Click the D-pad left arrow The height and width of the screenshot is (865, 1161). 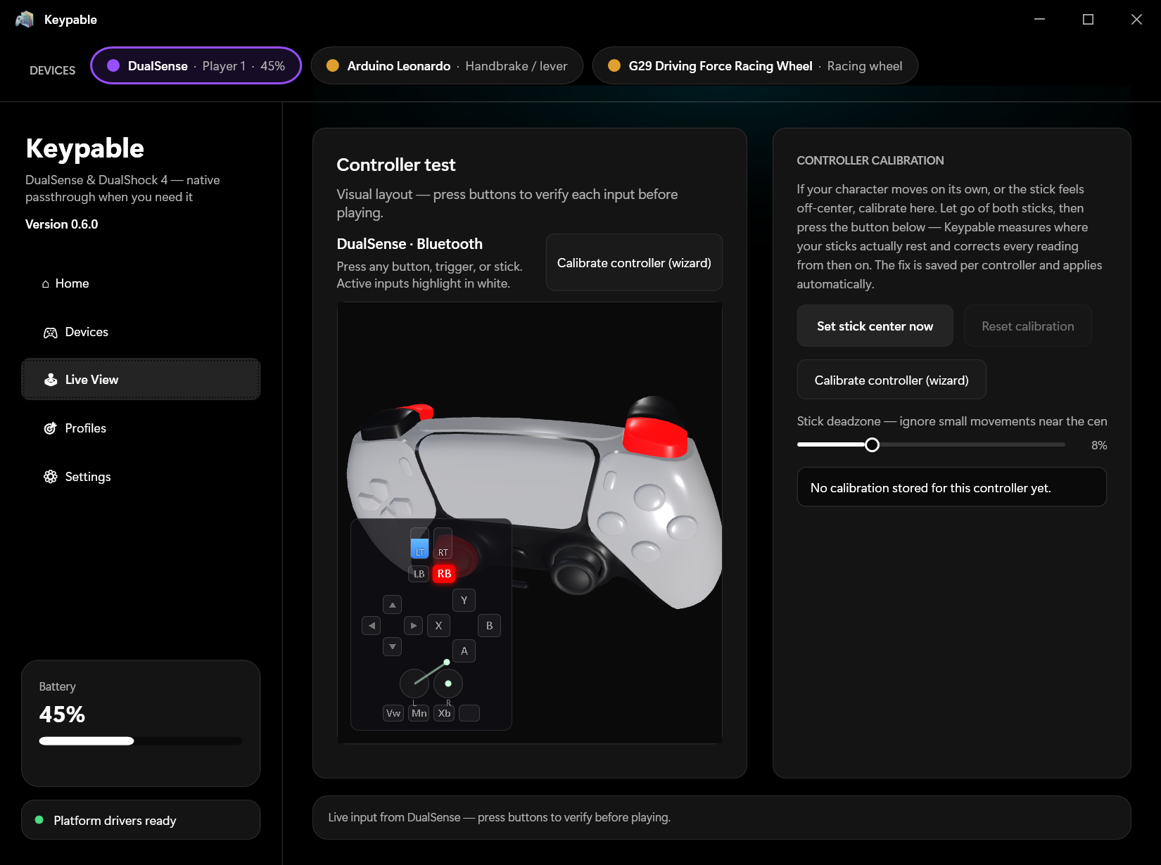pyautogui.click(x=372, y=625)
